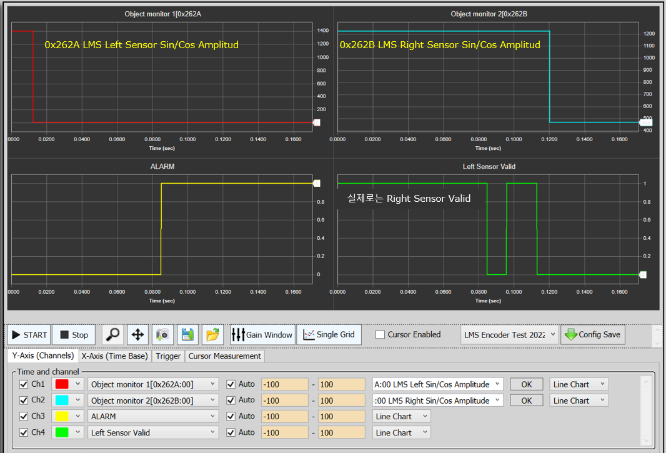
Task: Enable the Cursor Enabled checkbox
Action: click(x=380, y=335)
